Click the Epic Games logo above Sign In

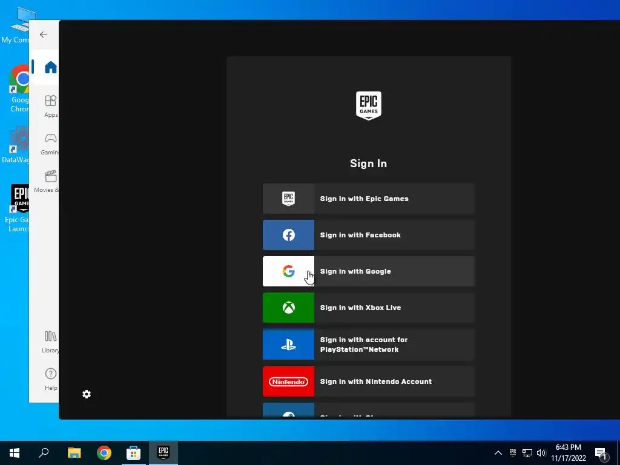pos(369,105)
